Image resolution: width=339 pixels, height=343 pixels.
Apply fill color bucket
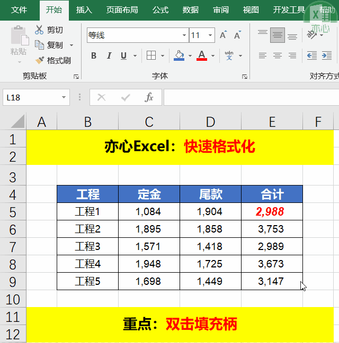[179, 55]
